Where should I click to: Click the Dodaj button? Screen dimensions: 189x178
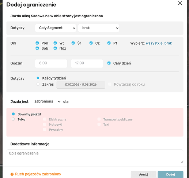click(170, 174)
